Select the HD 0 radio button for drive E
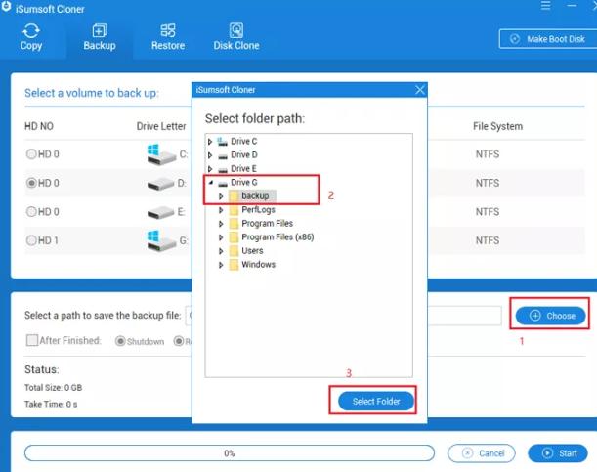 tap(31, 212)
